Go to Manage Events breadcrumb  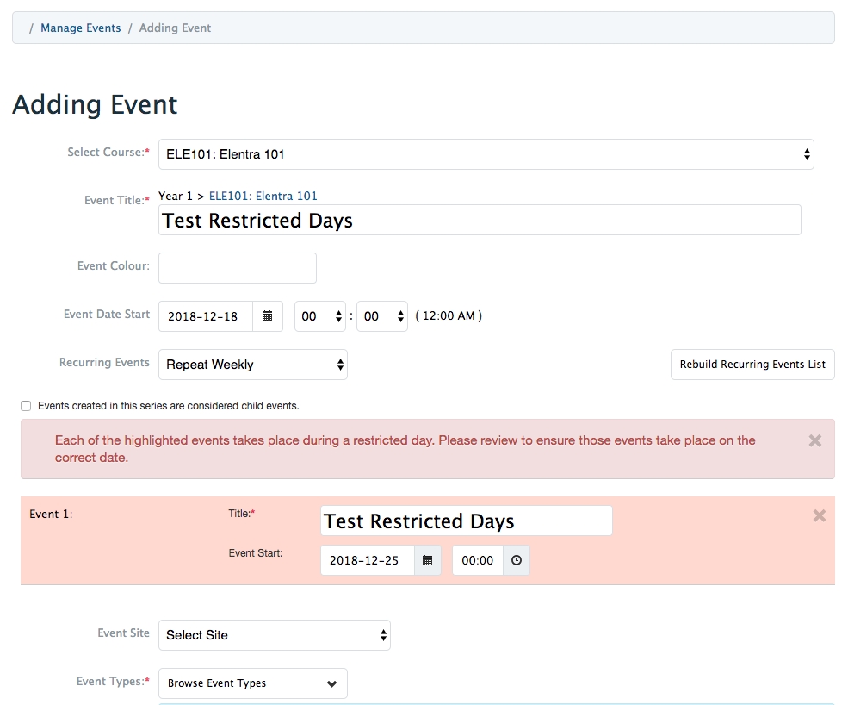point(80,28)
